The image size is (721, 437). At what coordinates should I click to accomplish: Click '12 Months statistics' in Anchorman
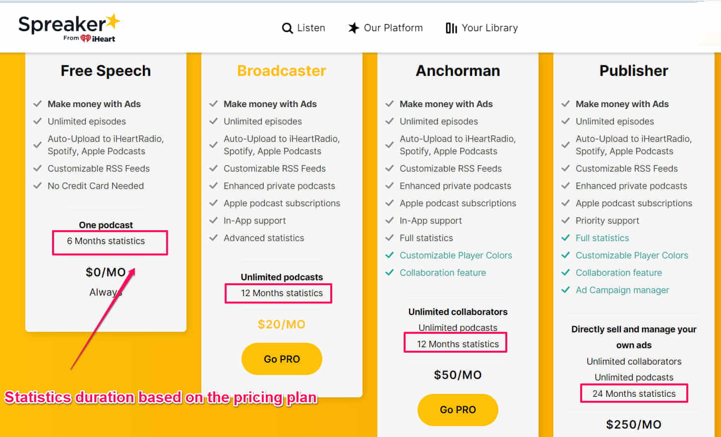tap(458, 344)
